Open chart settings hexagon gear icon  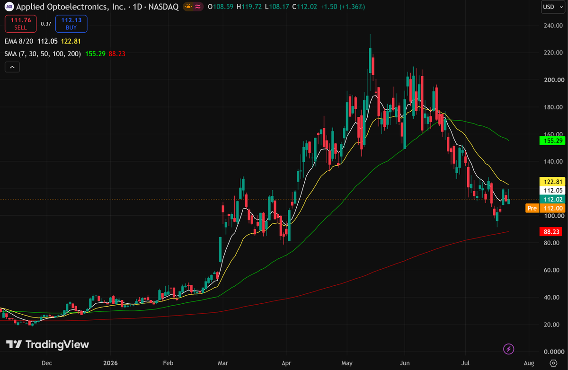click(553, 363)
